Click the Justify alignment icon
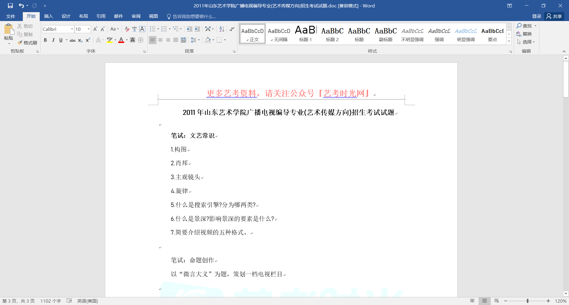Viewport: 569px width, 305px height. pos(176,40)
